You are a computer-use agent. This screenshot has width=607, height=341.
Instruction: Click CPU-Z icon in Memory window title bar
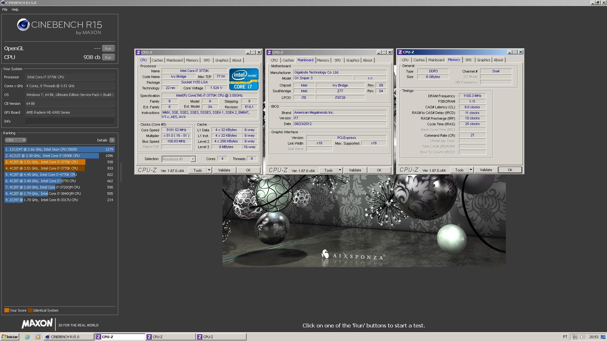coord(400,52)
